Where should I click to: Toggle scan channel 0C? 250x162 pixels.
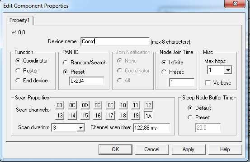tap(72, 105)
